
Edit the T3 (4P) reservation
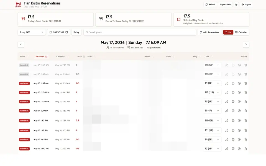pos(227,149)
